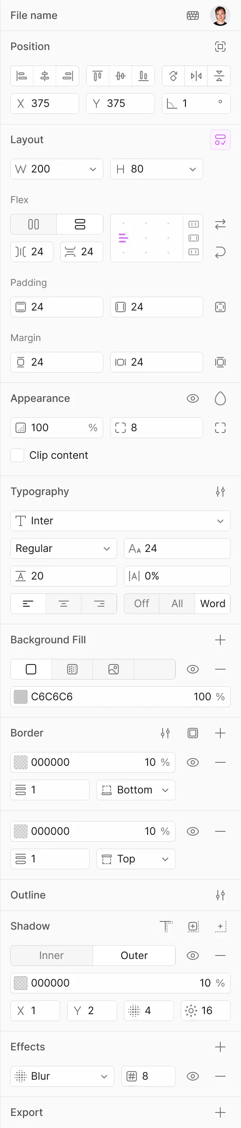
Task: Hide the Blur effect via eye icon
Action: pos(193,1076)
